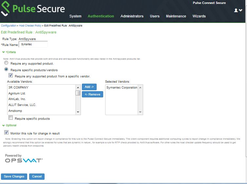Select Require specific products/vendors radio
This screenshot has height=184, width=247.
click(6, 69)
